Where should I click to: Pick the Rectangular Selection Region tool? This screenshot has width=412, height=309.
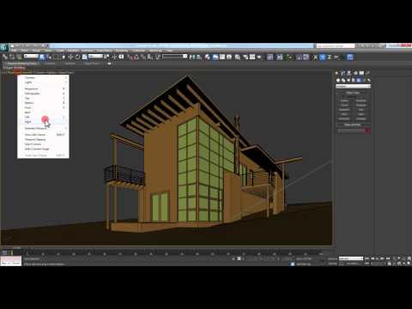pos(57,58)
